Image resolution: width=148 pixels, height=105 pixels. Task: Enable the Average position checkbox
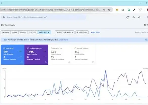tap(75, 48)
